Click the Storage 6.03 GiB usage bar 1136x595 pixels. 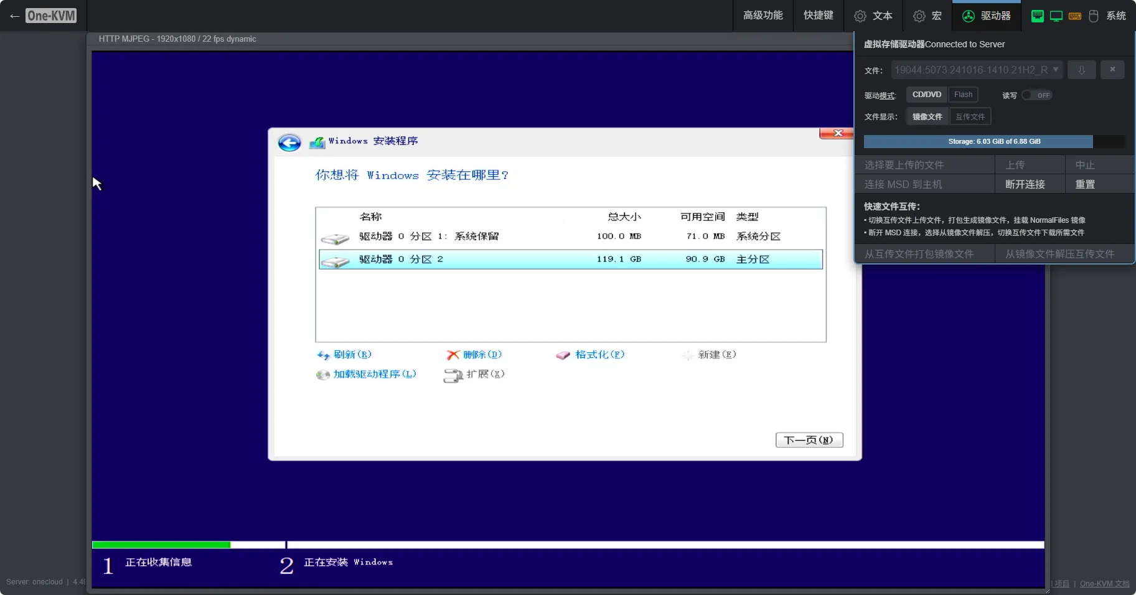[x=994, y=141]
